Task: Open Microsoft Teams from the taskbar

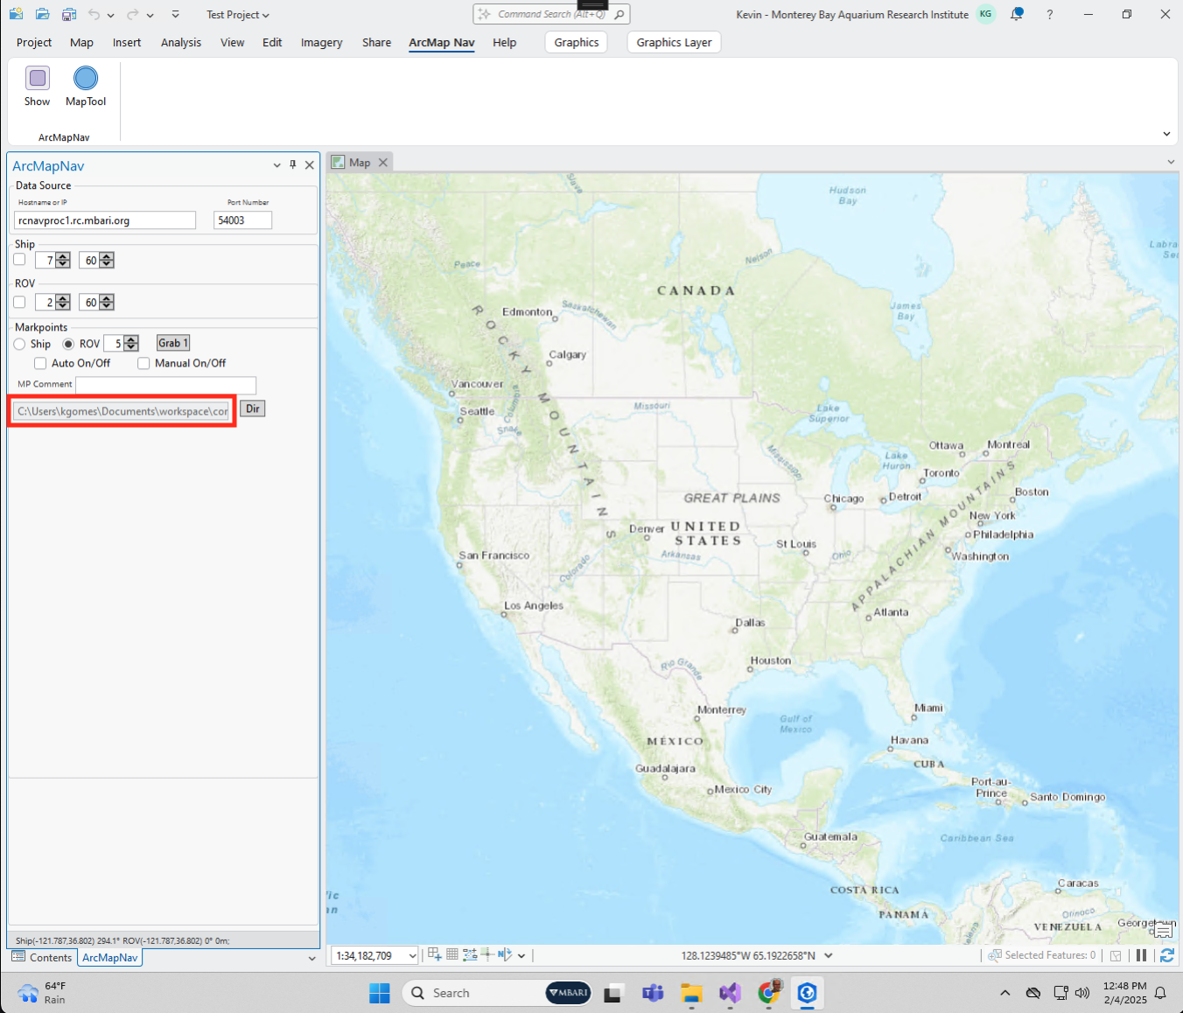Action: pos(652,993)
